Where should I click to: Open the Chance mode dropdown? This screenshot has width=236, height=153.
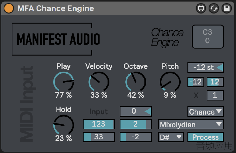coord(206,112)
